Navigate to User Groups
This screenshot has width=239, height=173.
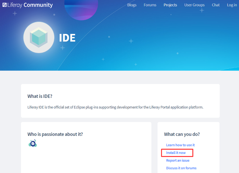coord(194,5)
